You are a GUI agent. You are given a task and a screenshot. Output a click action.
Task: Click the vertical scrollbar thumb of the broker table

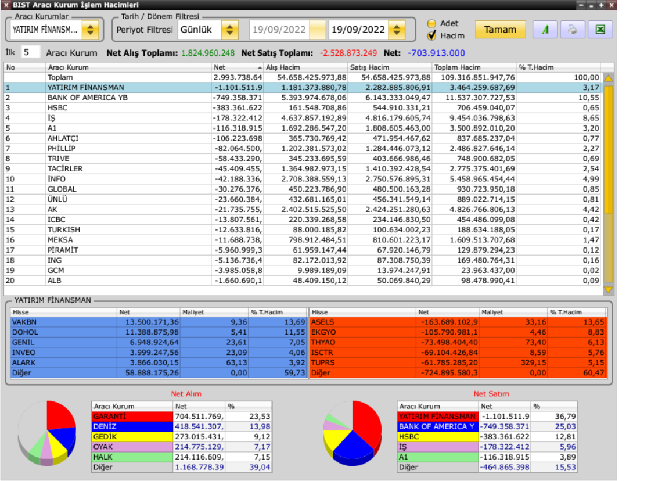609,149
